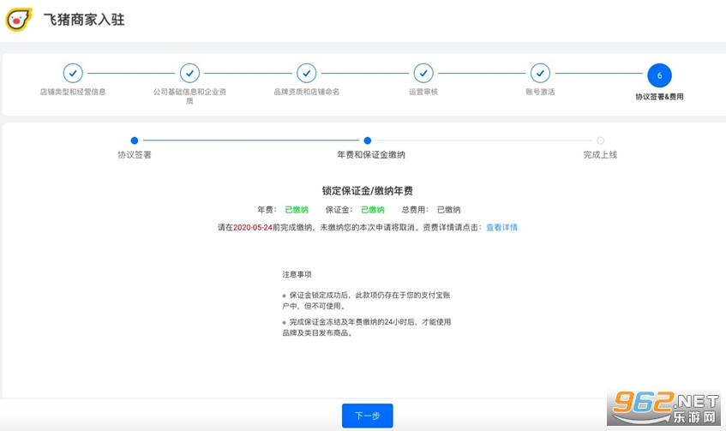The width and height of the screenshot is (726, 431).
Task: Click the 运营审核 step checkmark icon
Action: point(423,74)
